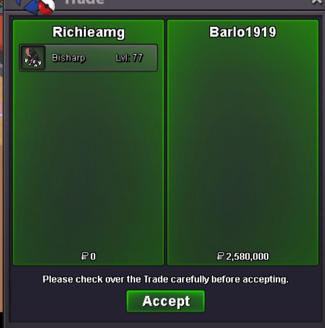Click the Pokedollar icon beside 2,580,000
This screenshot has height=328, width=325.
point(220,256)
